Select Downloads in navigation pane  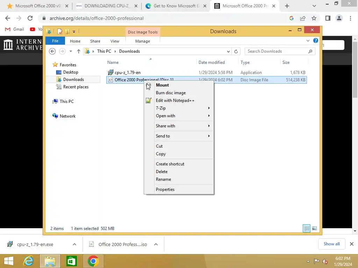[73, 79]
